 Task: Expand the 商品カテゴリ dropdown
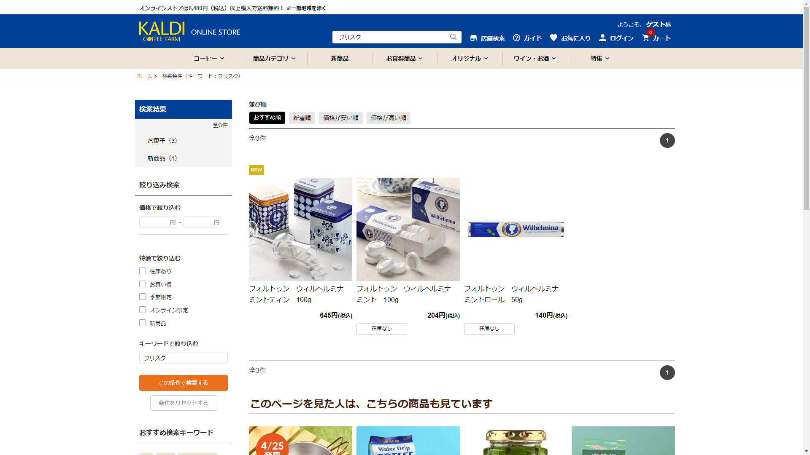(x=274, y=59)
